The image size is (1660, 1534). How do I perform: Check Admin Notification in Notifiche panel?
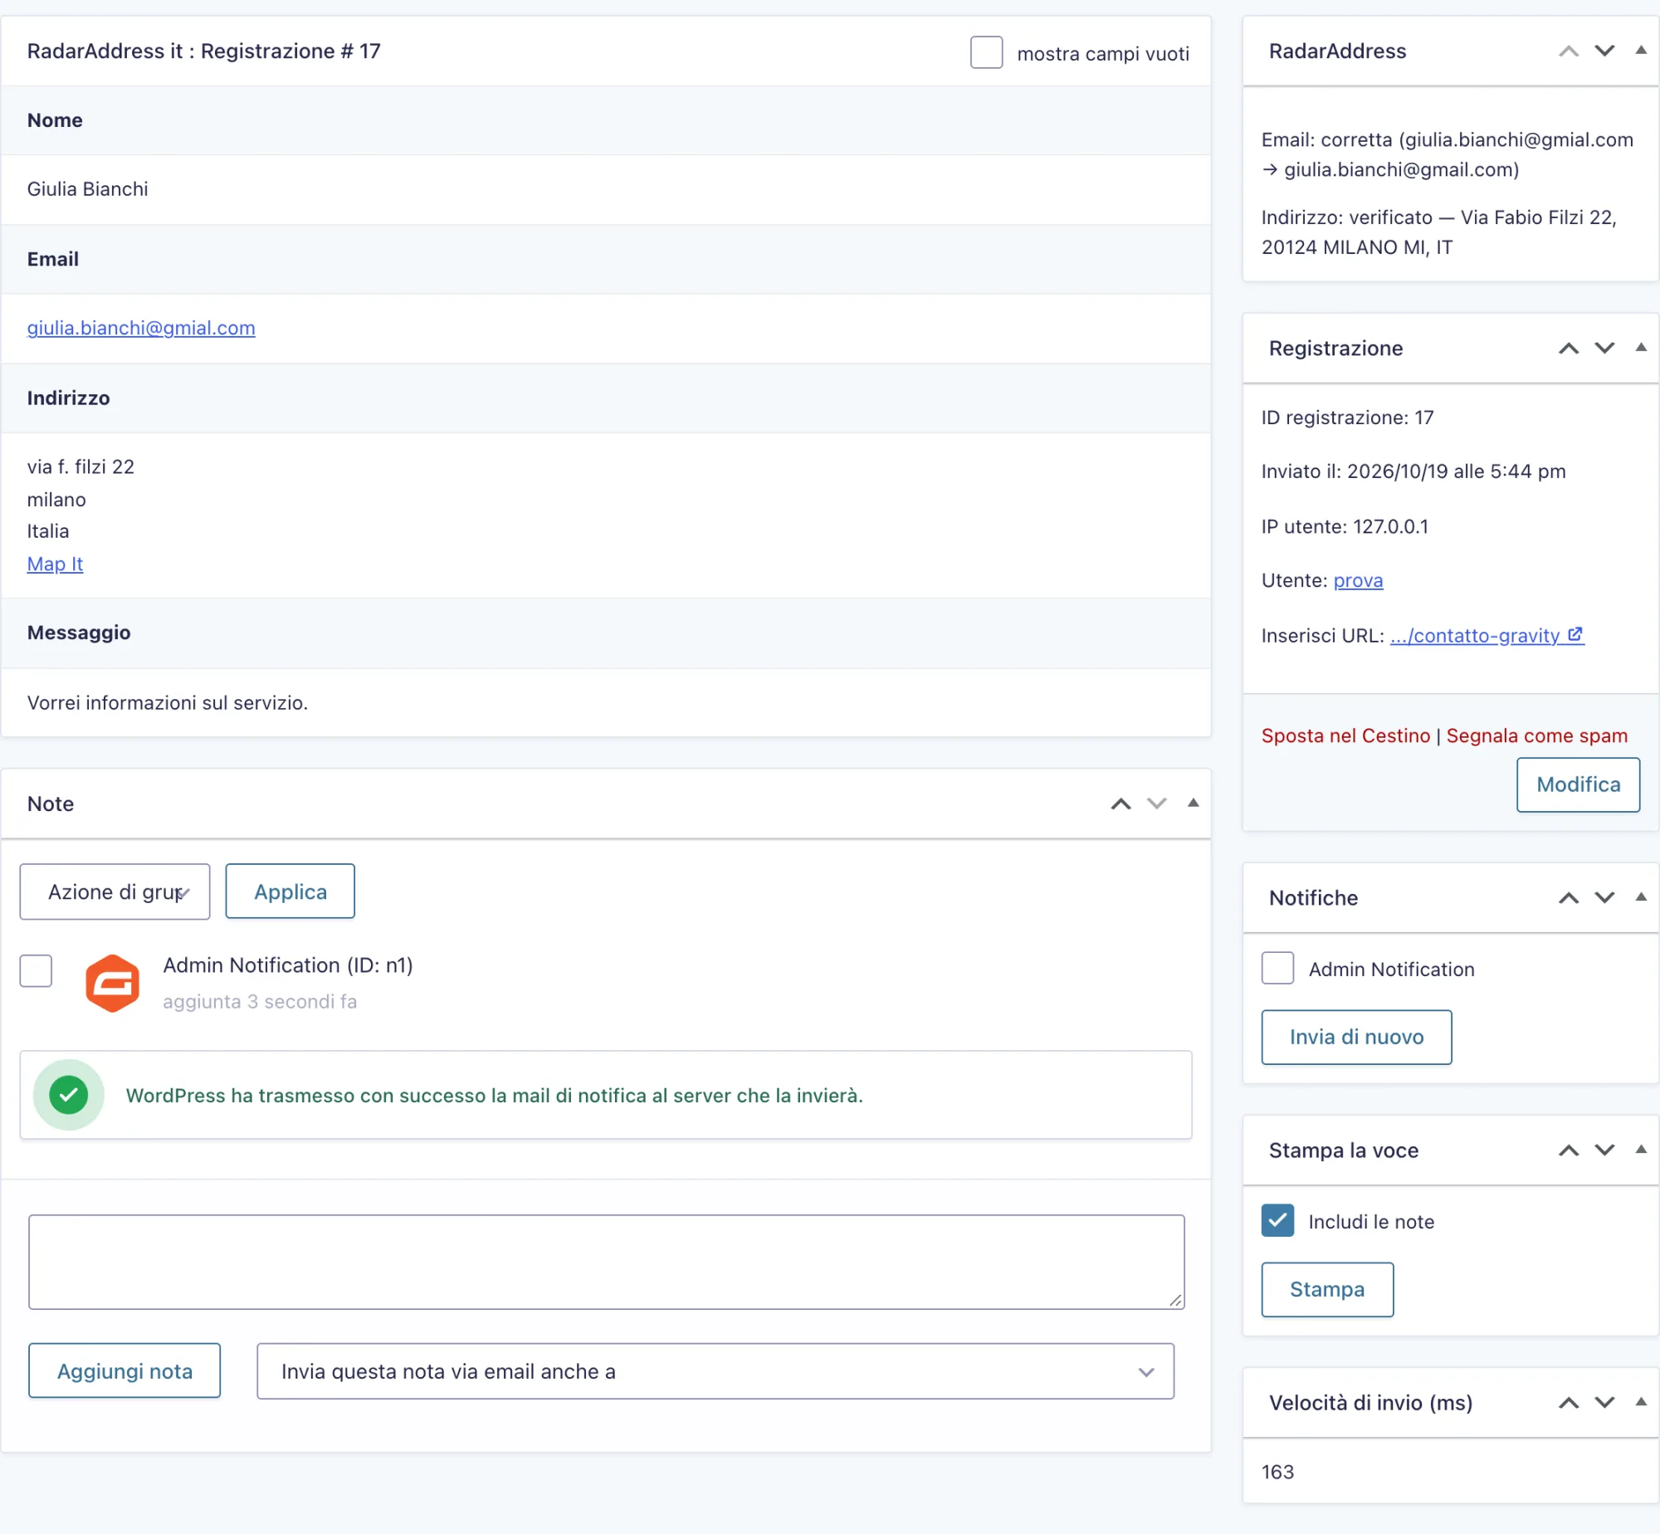tap(1277, 968)
